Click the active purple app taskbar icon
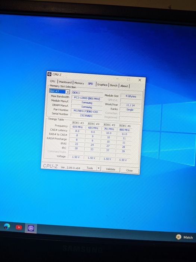Screen dimensions: 196x262 pyautogui.click(x=31, y=228)
